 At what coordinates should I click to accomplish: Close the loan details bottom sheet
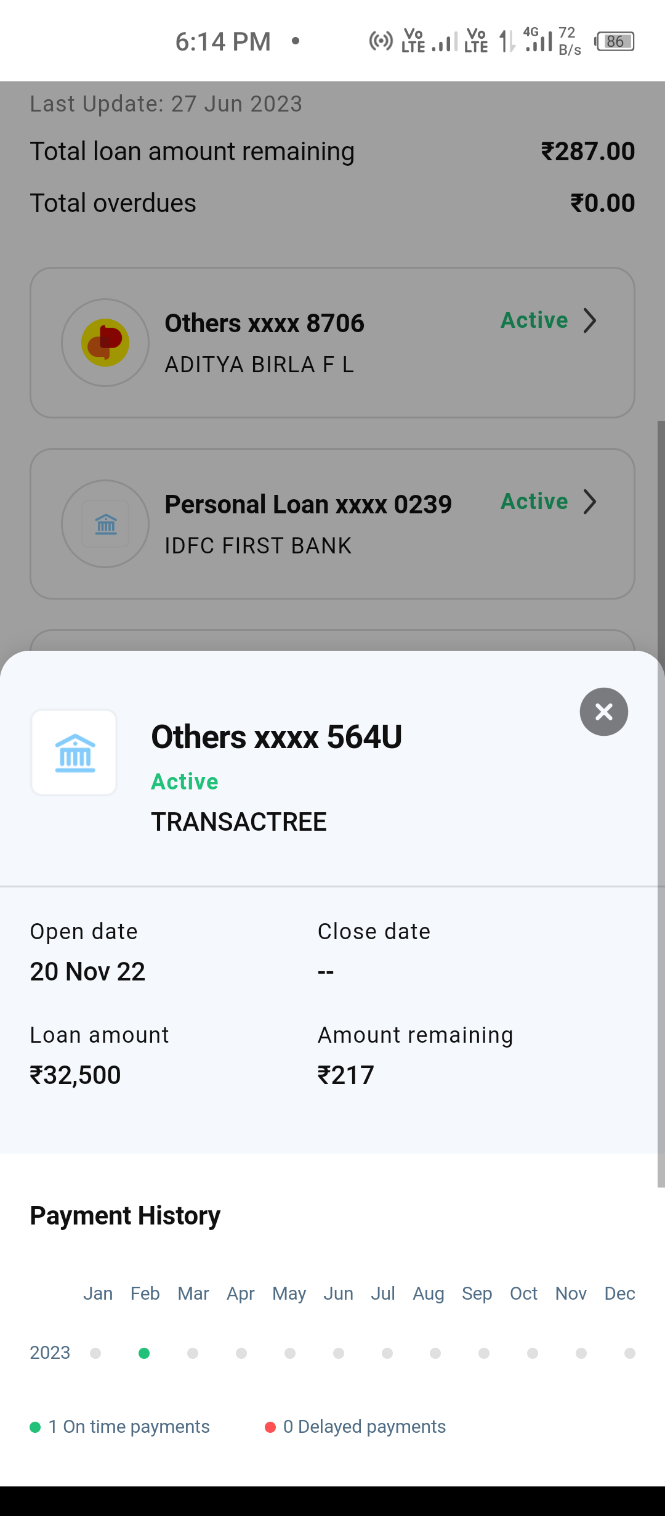click(x=603, y=712)
